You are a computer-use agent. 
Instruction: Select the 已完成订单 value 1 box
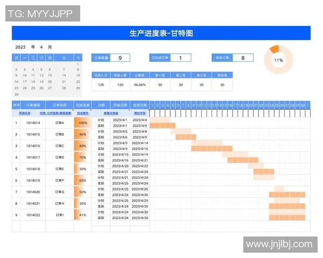180,58
